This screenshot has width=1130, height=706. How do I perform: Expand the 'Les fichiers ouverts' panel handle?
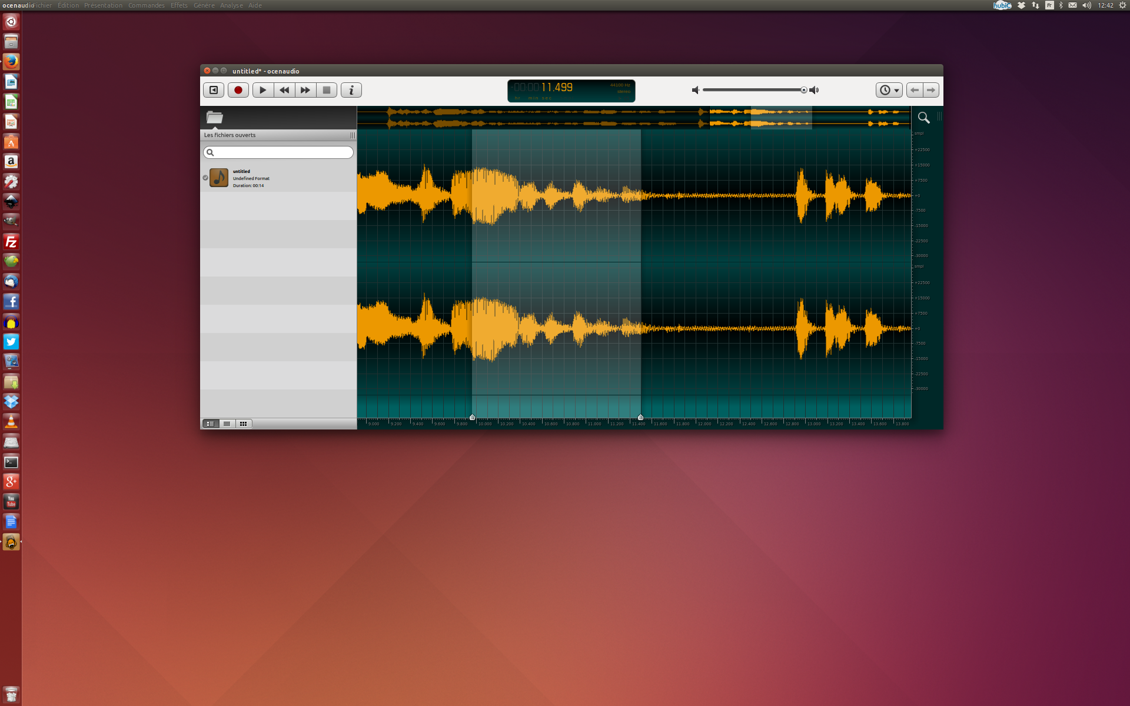pos(353,135)
